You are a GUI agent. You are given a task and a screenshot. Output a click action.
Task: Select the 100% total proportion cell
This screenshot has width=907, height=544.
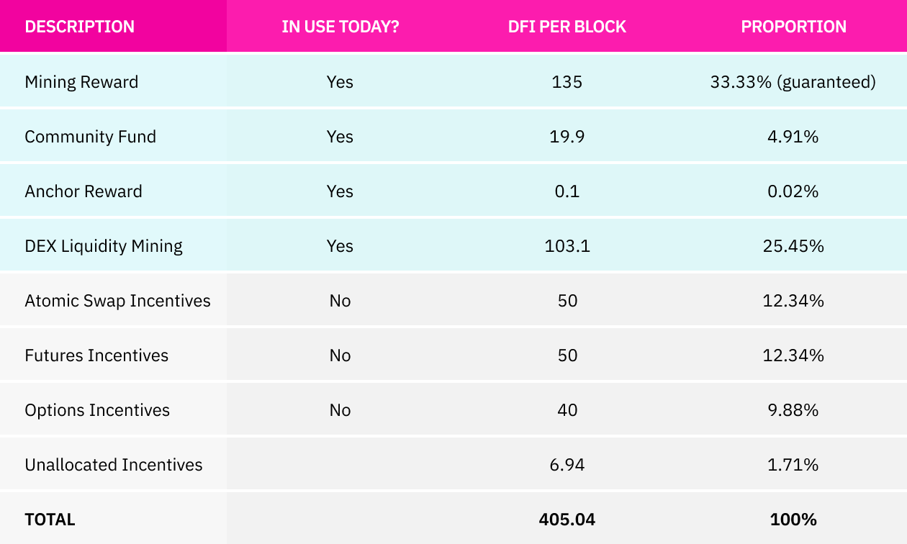point(793,520)
